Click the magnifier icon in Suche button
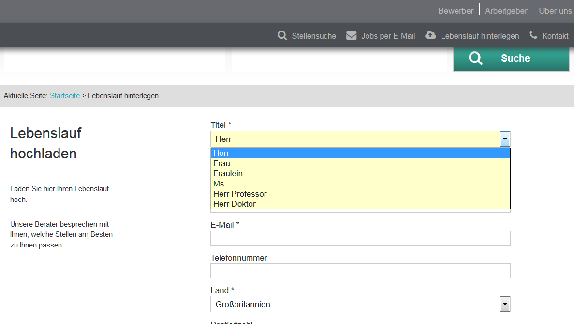The width and height of the screenshot is (574, 324). [x=476, y=59]
